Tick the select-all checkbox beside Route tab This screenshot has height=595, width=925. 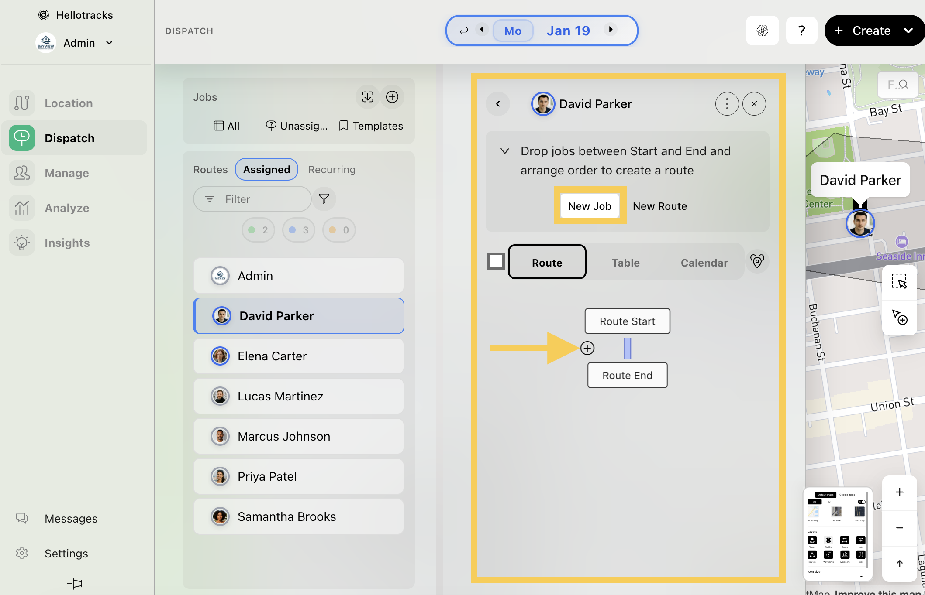point(496,262)
